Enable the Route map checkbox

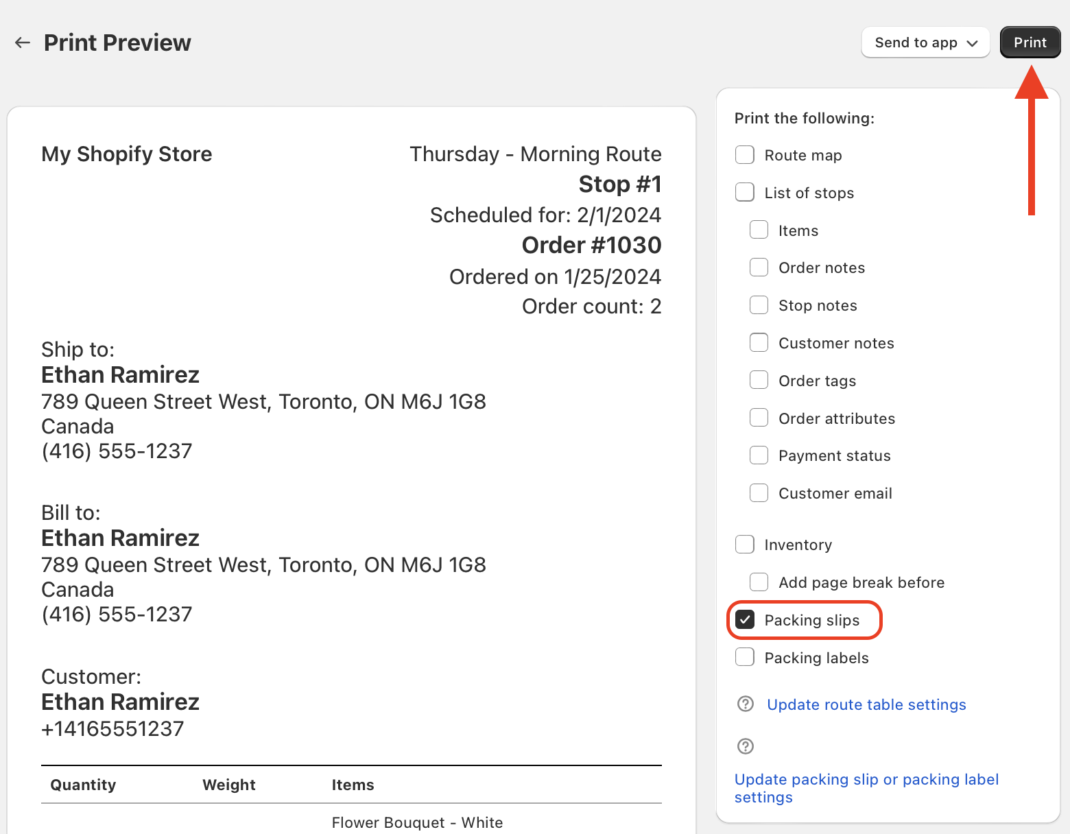pyautogui.click(x=744, y=154)
